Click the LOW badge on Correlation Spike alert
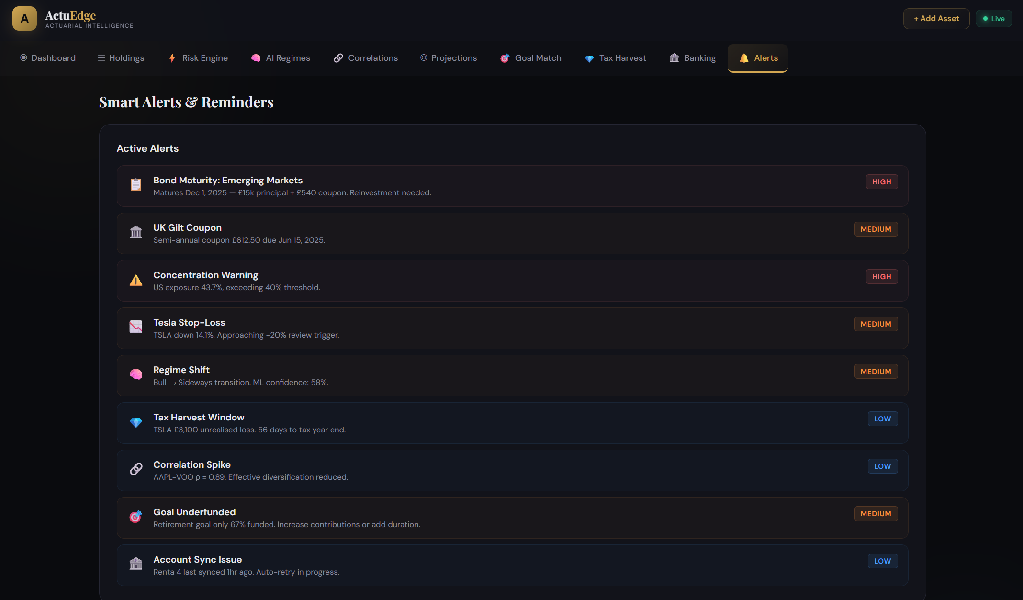This screenshot has width=1023, height=600. (882, 466)
